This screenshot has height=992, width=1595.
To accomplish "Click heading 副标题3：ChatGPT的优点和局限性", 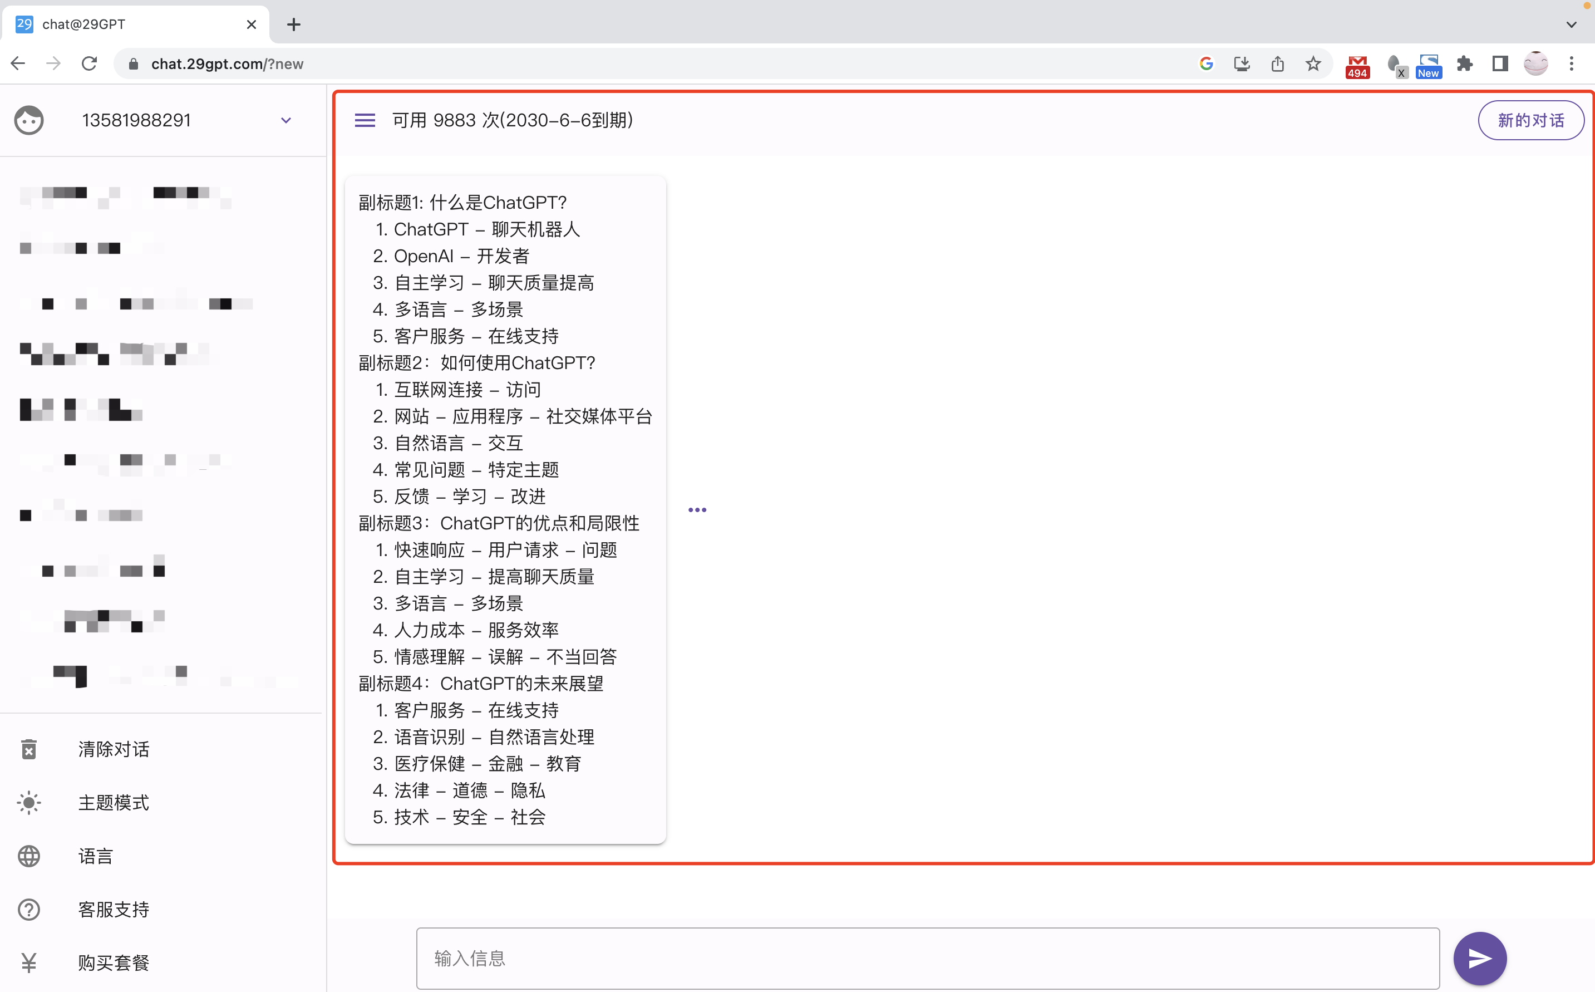I will tap(499, 523).
